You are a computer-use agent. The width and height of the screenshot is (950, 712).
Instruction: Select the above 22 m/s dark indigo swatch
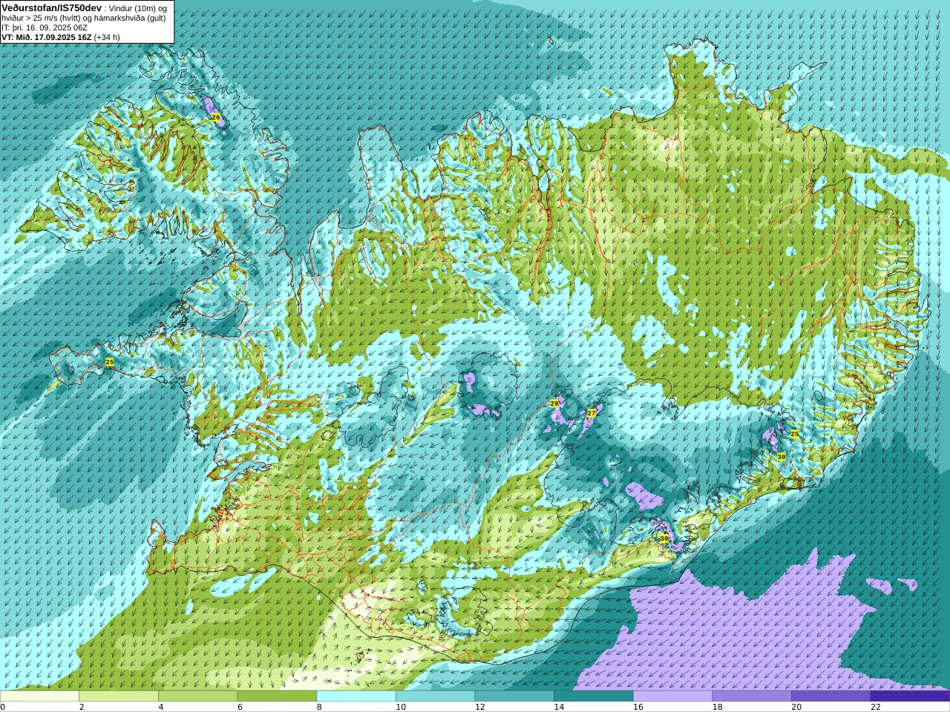pos(910,696)
